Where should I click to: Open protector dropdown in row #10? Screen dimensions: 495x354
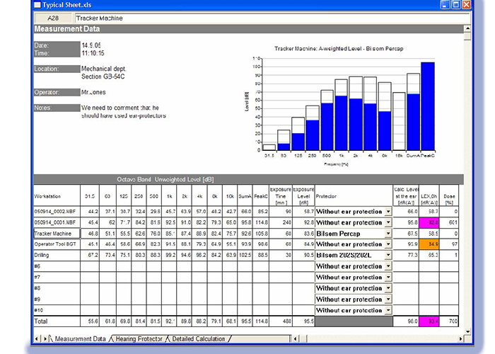pyautogui.click(x=388, y=310)
